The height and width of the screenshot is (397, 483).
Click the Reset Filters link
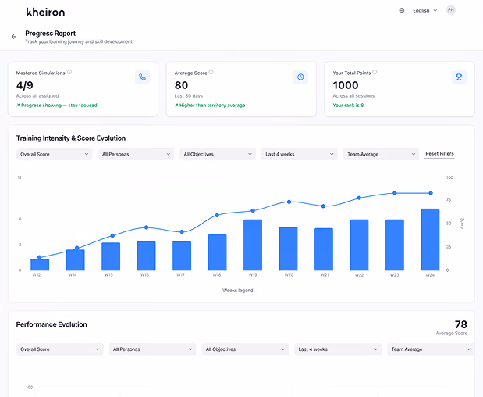439,154
